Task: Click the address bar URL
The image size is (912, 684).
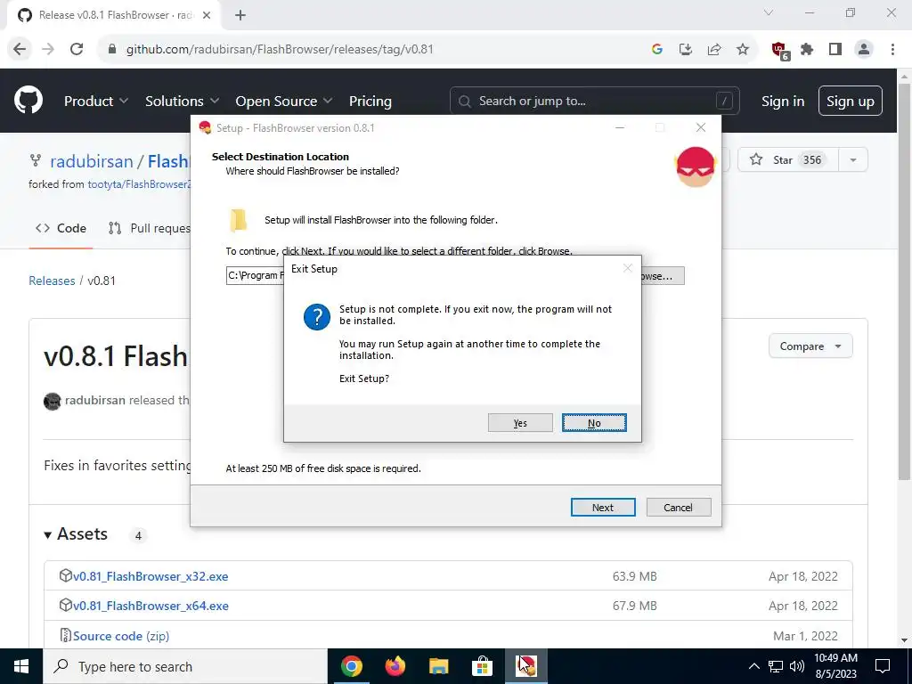Action: 280,50
